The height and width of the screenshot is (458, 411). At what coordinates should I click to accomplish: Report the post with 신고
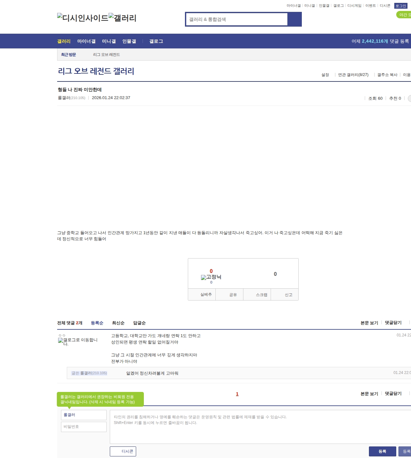pos(285,294)
